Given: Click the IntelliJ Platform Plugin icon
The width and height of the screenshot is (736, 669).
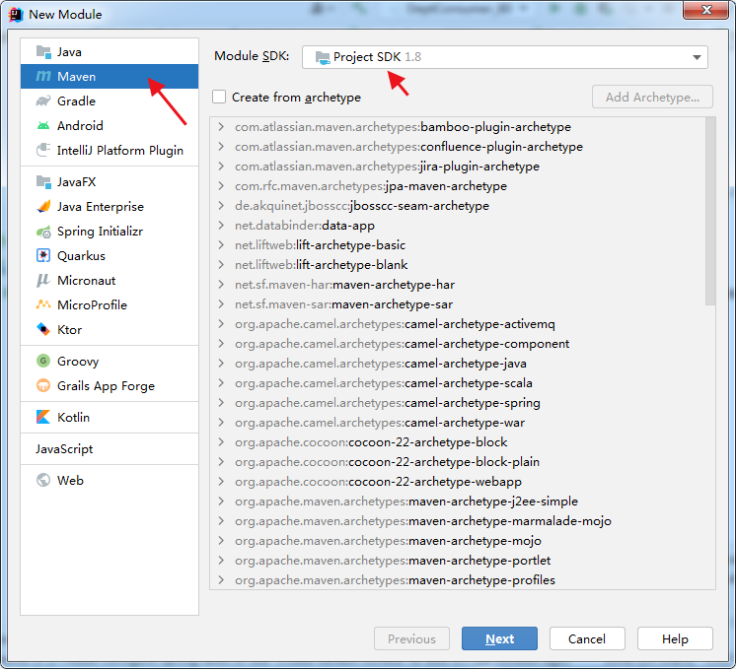Looking at the screenshot, I should pos(43,150).
